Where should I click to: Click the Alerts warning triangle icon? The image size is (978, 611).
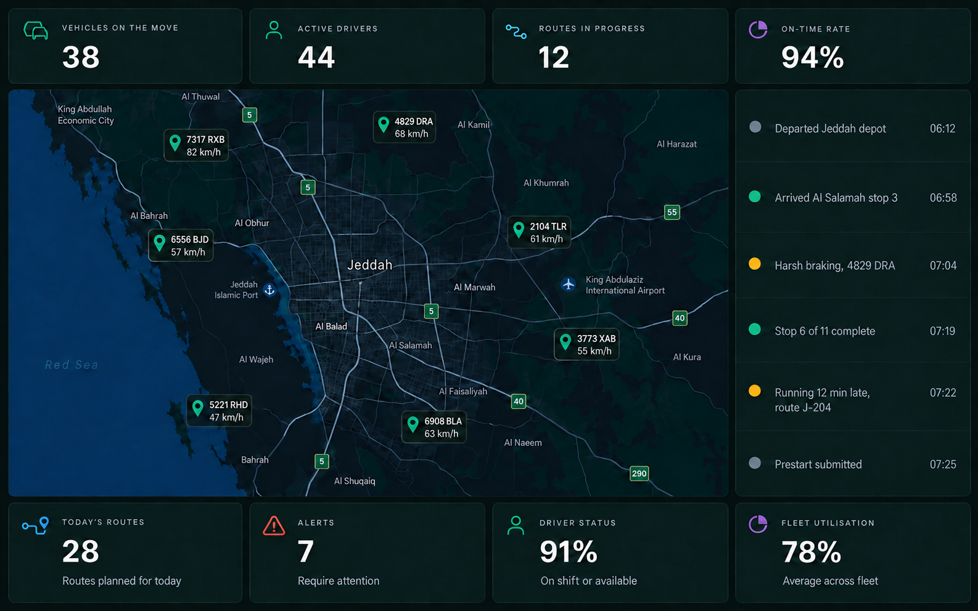tap(274, 525)
